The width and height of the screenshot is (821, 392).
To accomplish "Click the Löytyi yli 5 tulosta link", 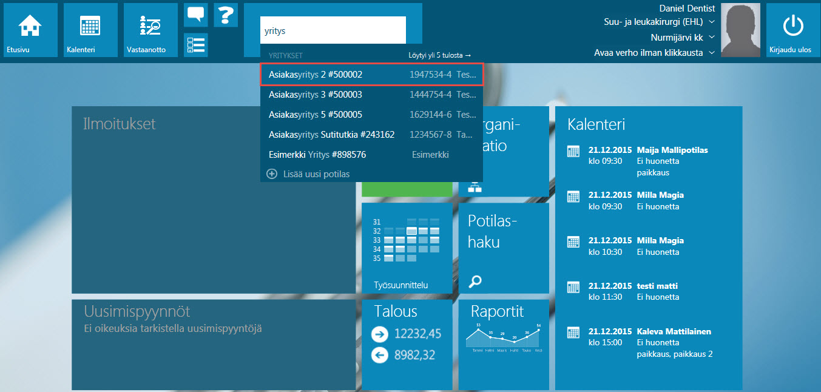I will pos(440,55).
